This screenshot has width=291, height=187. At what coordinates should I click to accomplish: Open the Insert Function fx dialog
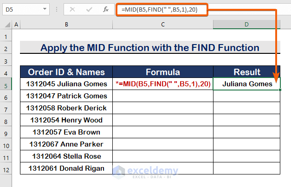click(x=106, y=9)
